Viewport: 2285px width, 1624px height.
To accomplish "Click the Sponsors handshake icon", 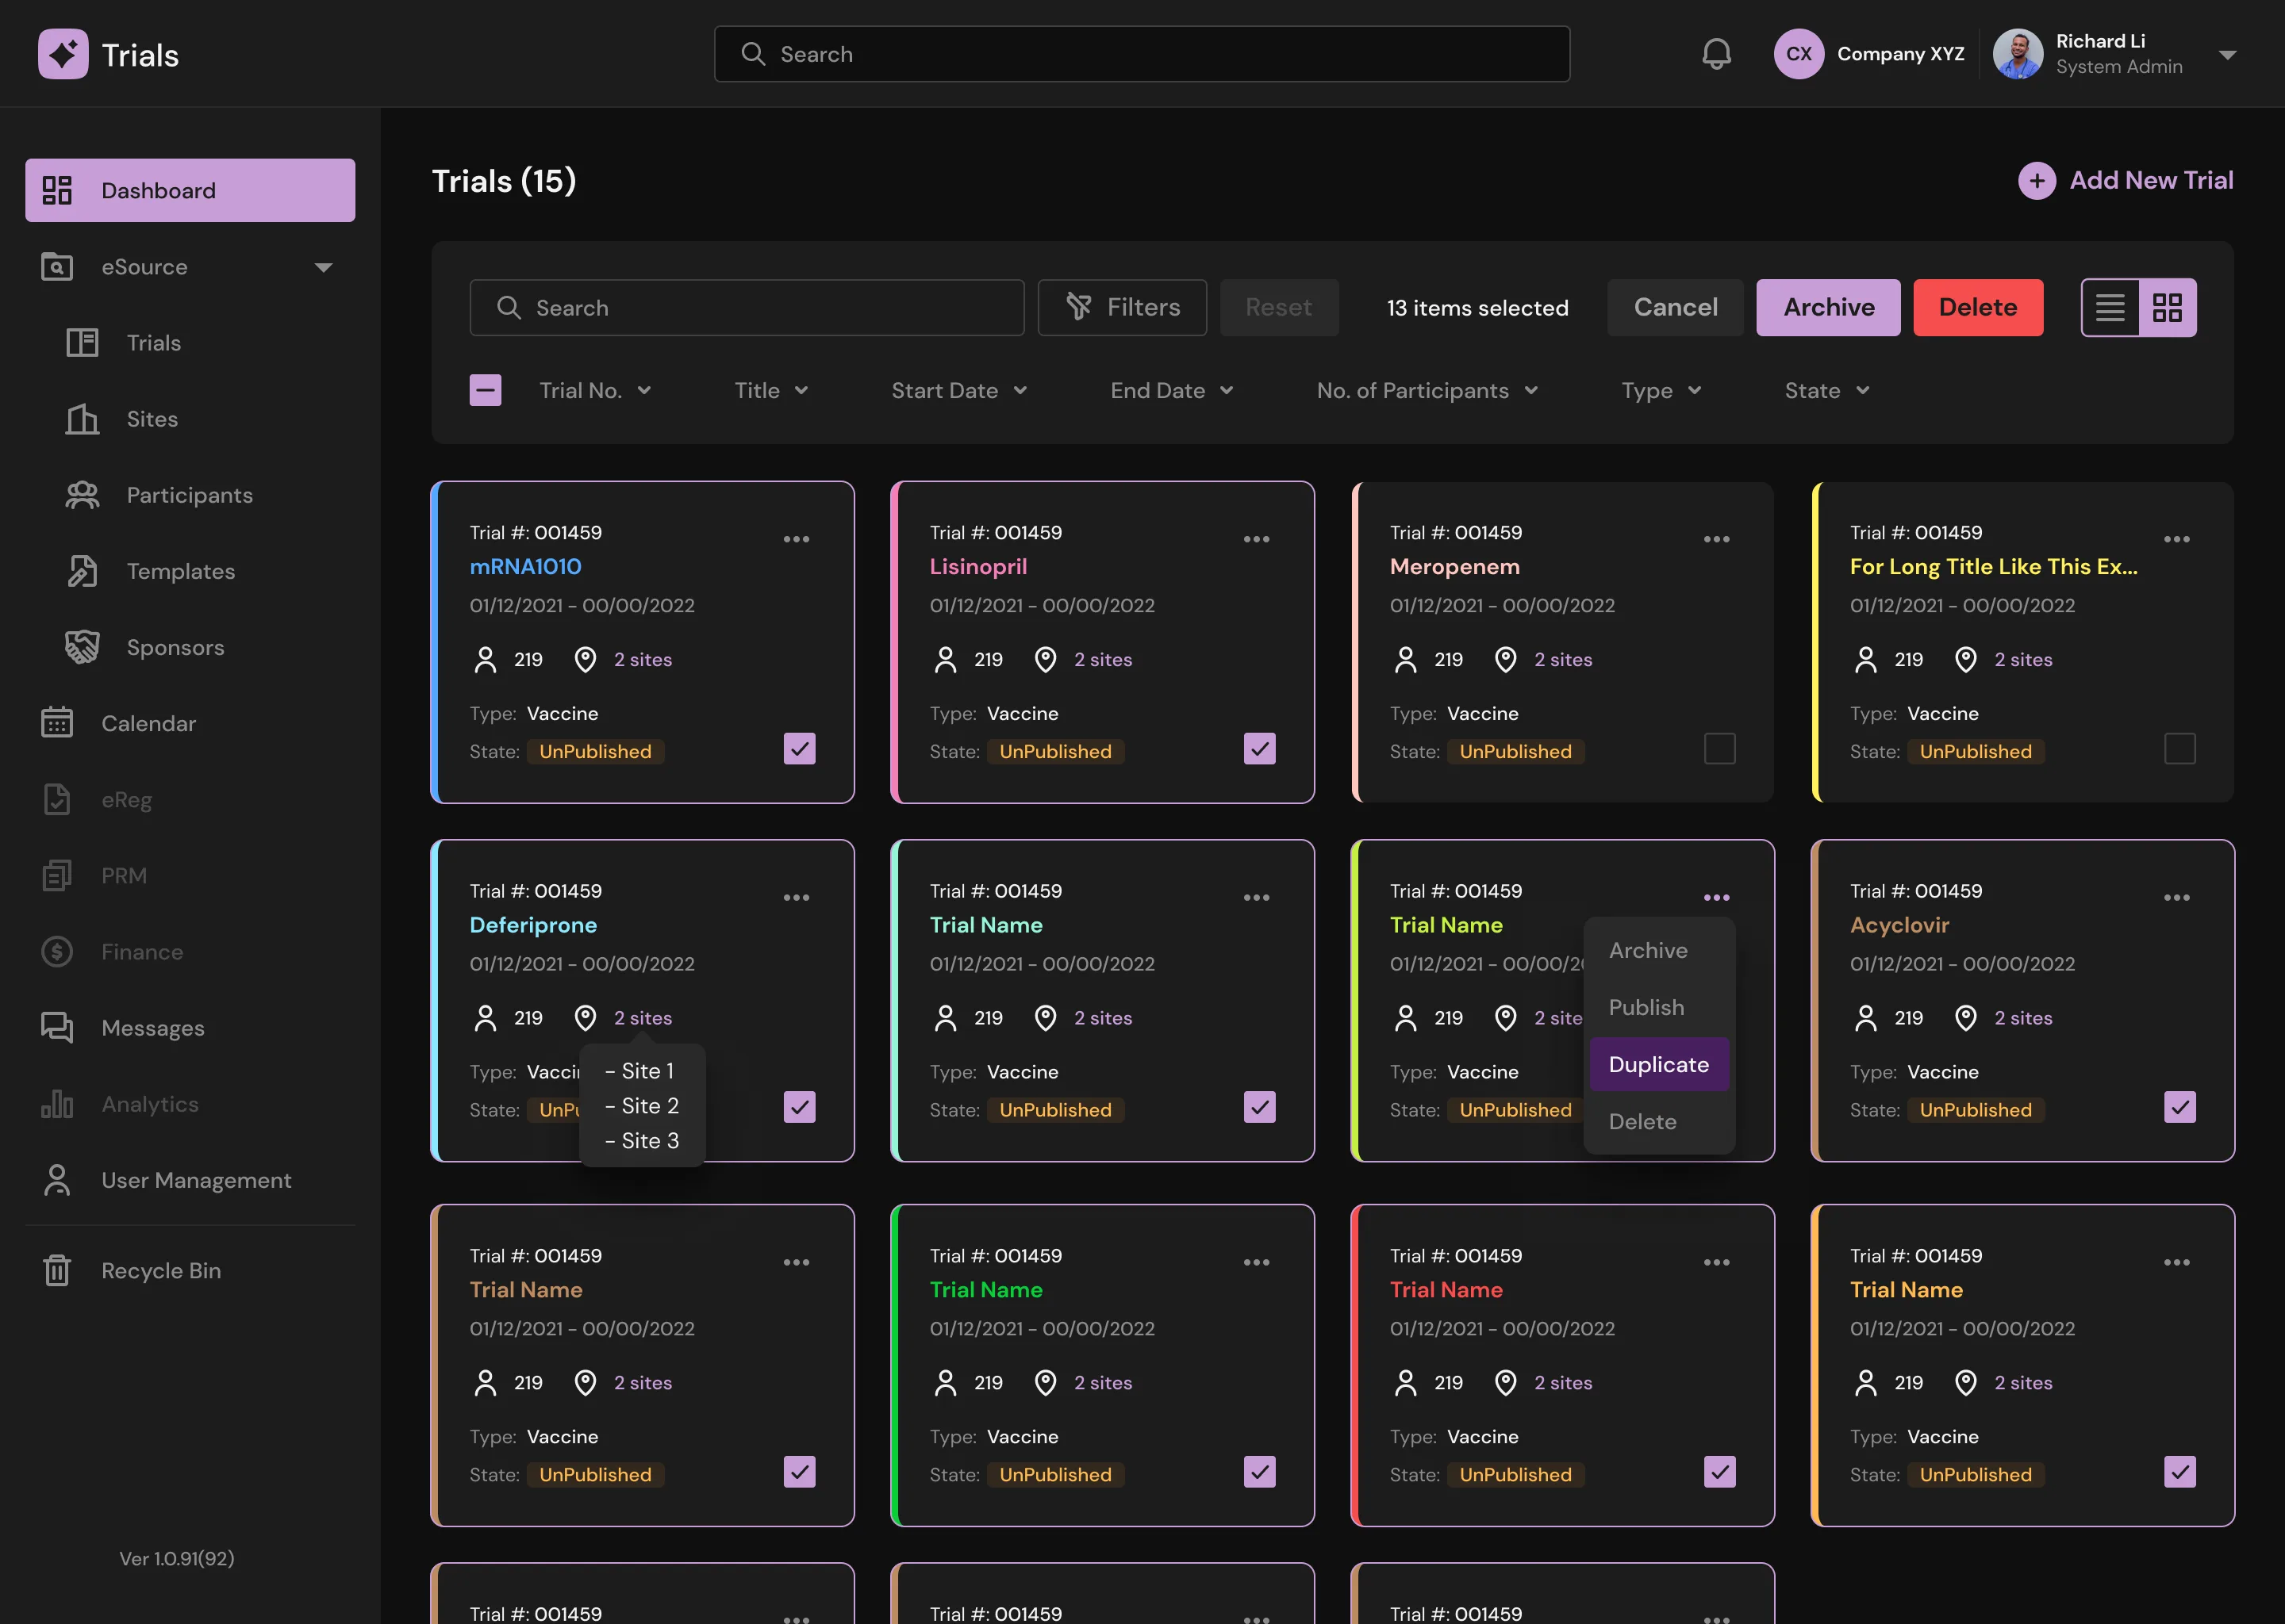I will [x=82, y=647].
